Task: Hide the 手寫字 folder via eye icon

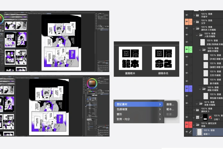Action: pyautogui.click(x=186, y=15)
